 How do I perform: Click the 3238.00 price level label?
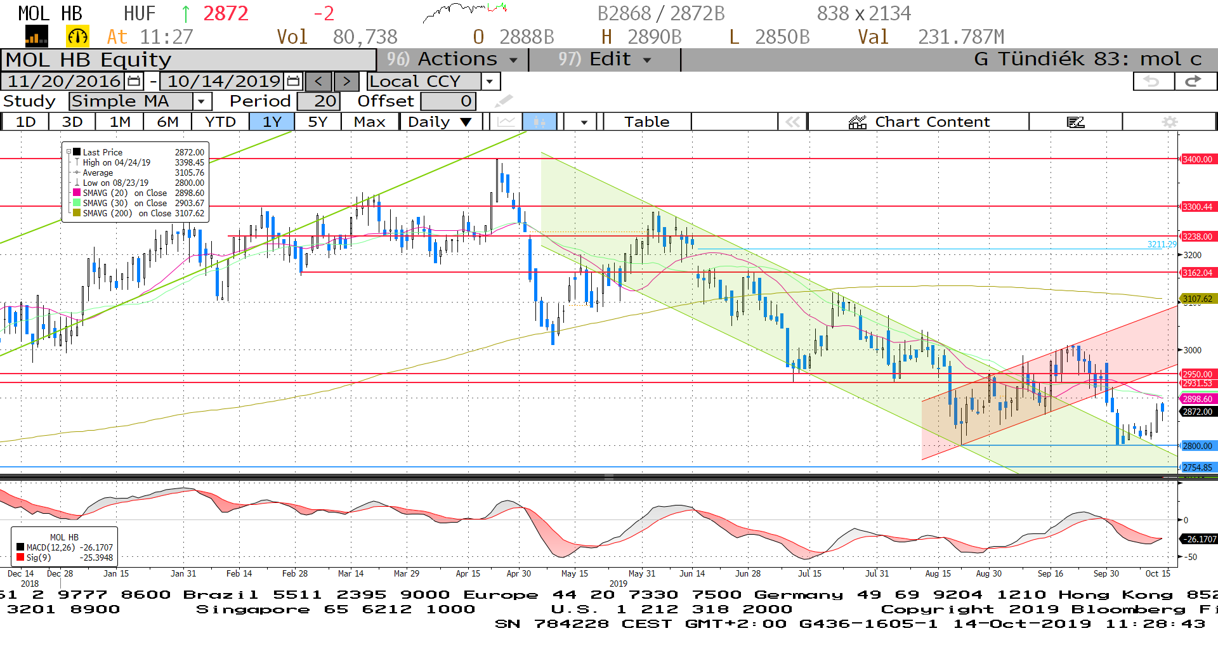[x=1198, y=237]
